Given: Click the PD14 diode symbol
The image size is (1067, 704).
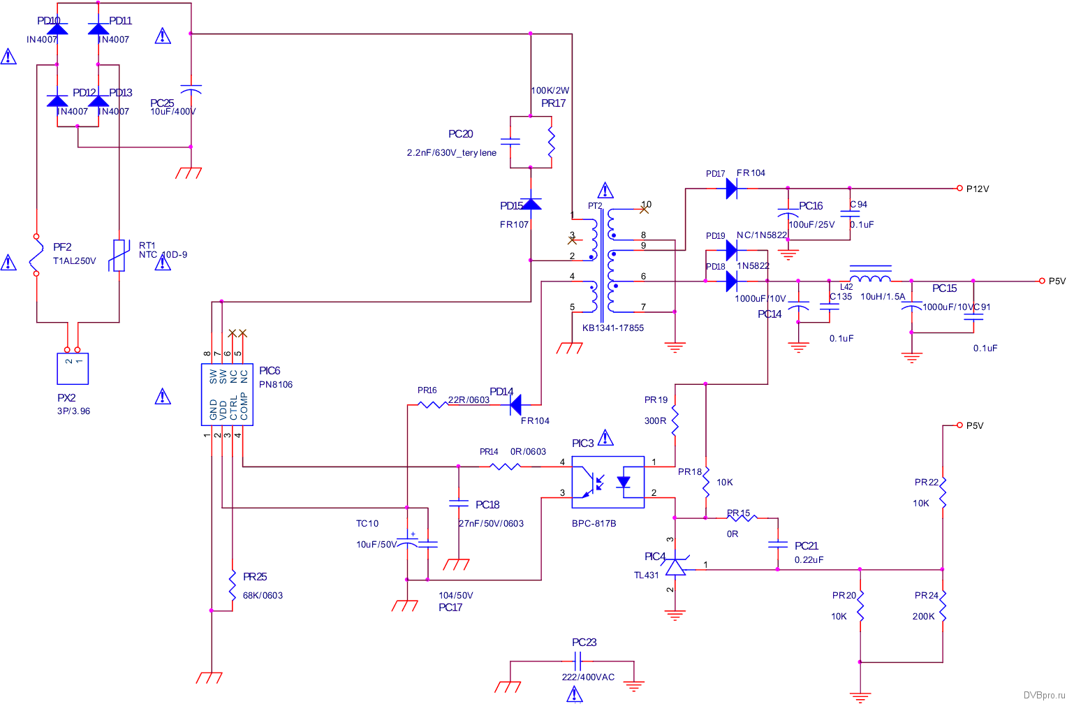Looking at the screenshot, I should pyautogui.click(x=516, y=404).
